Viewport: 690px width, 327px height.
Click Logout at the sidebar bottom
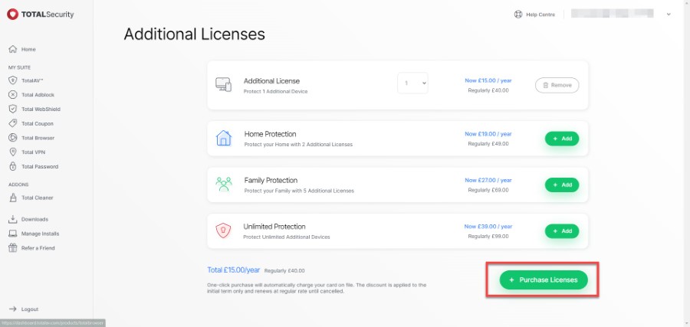(29, 309)
